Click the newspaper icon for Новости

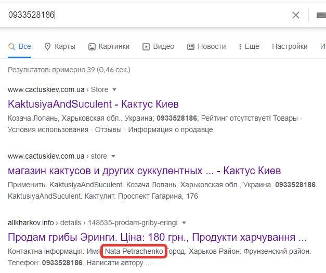pyautogui.click(x=191, y=47)
